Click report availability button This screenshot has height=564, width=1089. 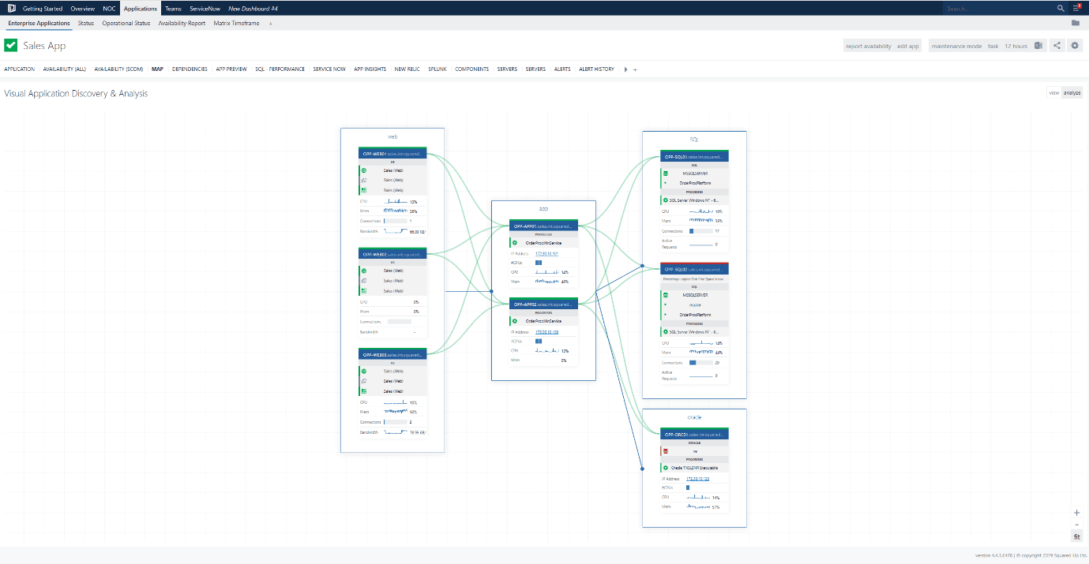[869, 46]
